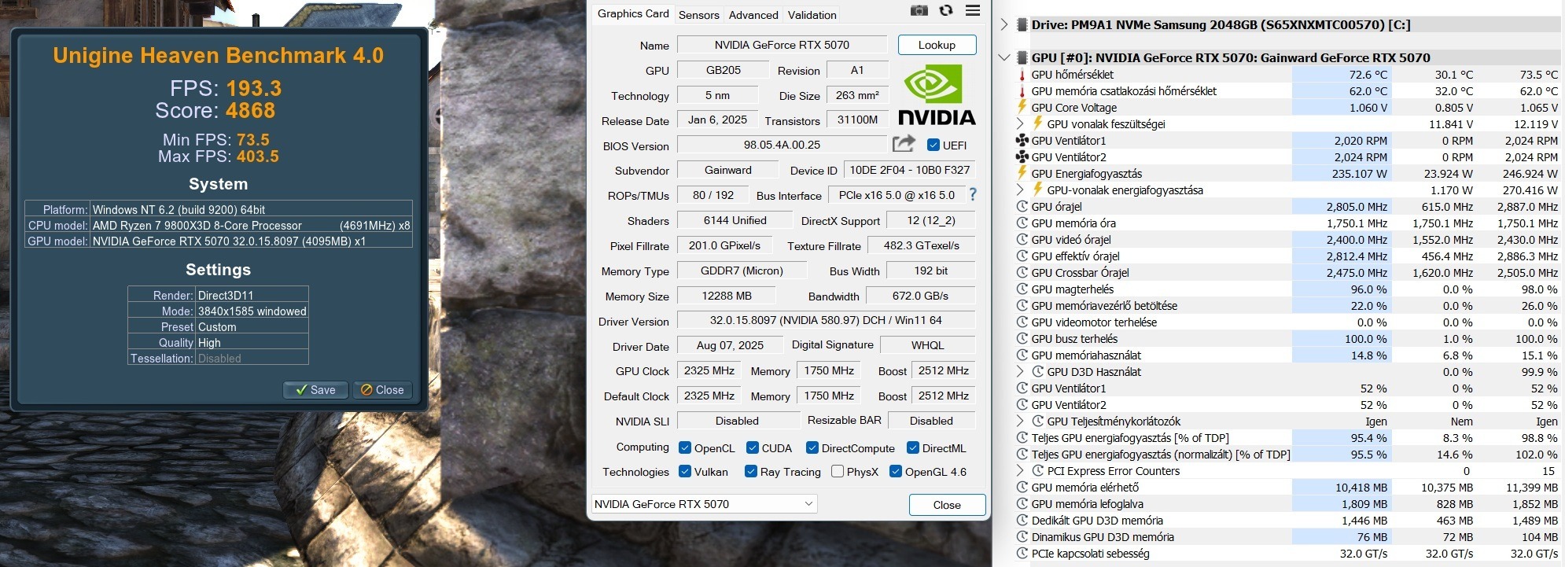Open the GPU-Z hamburger menu
Viewport: 1565px width, 567px height.
click(x=973, y=10)
